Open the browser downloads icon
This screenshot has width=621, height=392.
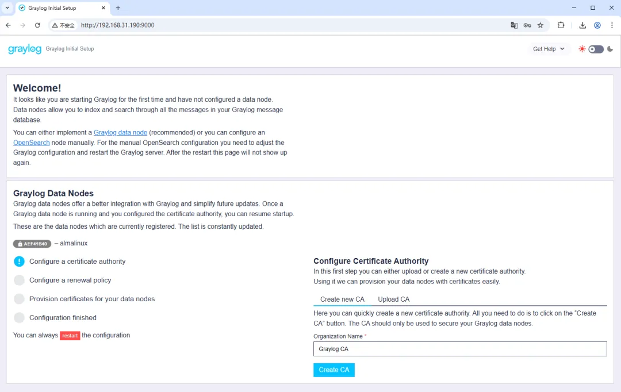(x=582, y=25)
